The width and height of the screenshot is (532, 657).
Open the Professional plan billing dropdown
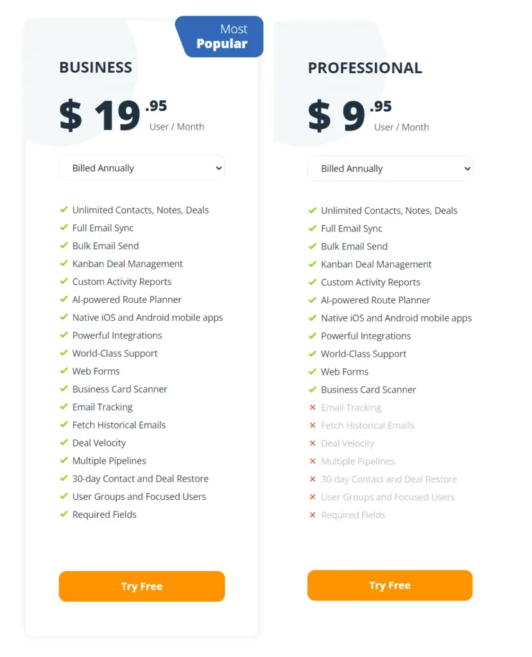tap(390, 169)
